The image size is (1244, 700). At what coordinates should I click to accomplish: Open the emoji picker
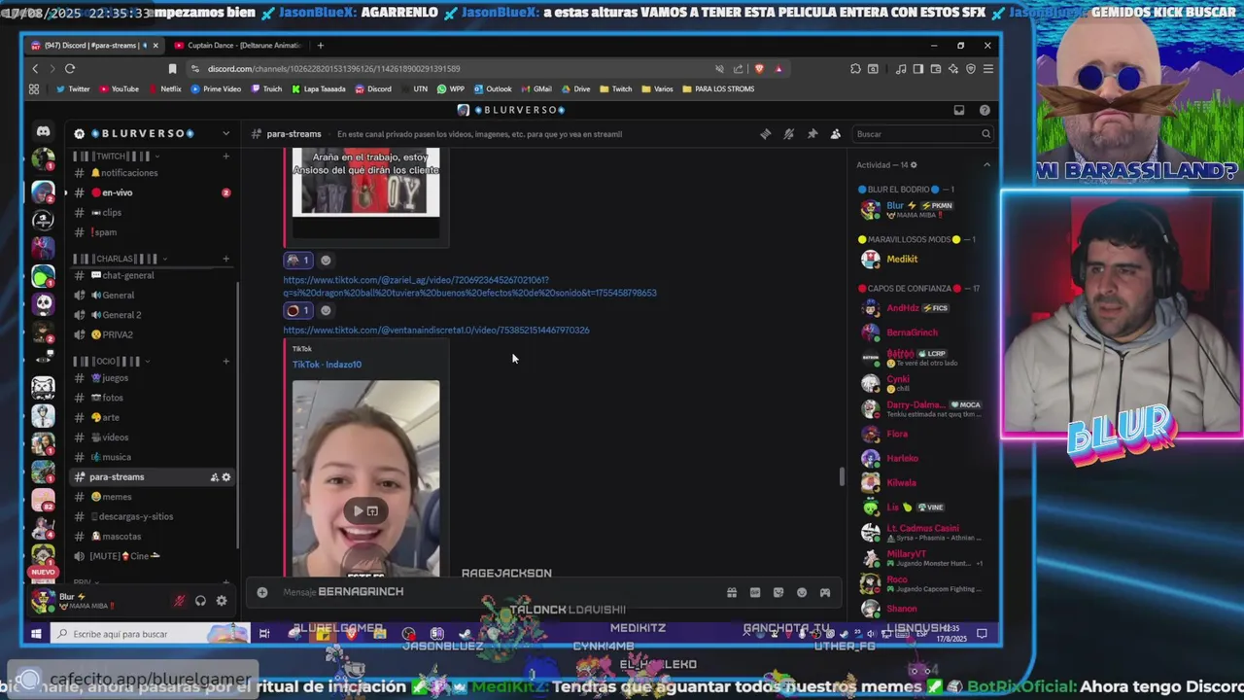(802, 592)
